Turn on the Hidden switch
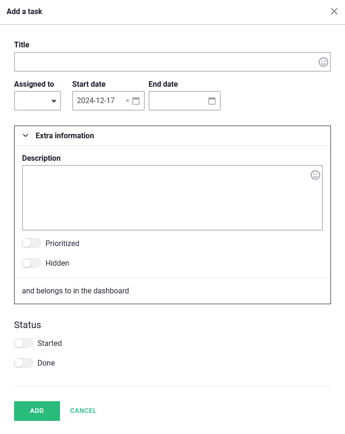This screenshot has height=434, width=345. pyautogui.click(x=31, y=263)
